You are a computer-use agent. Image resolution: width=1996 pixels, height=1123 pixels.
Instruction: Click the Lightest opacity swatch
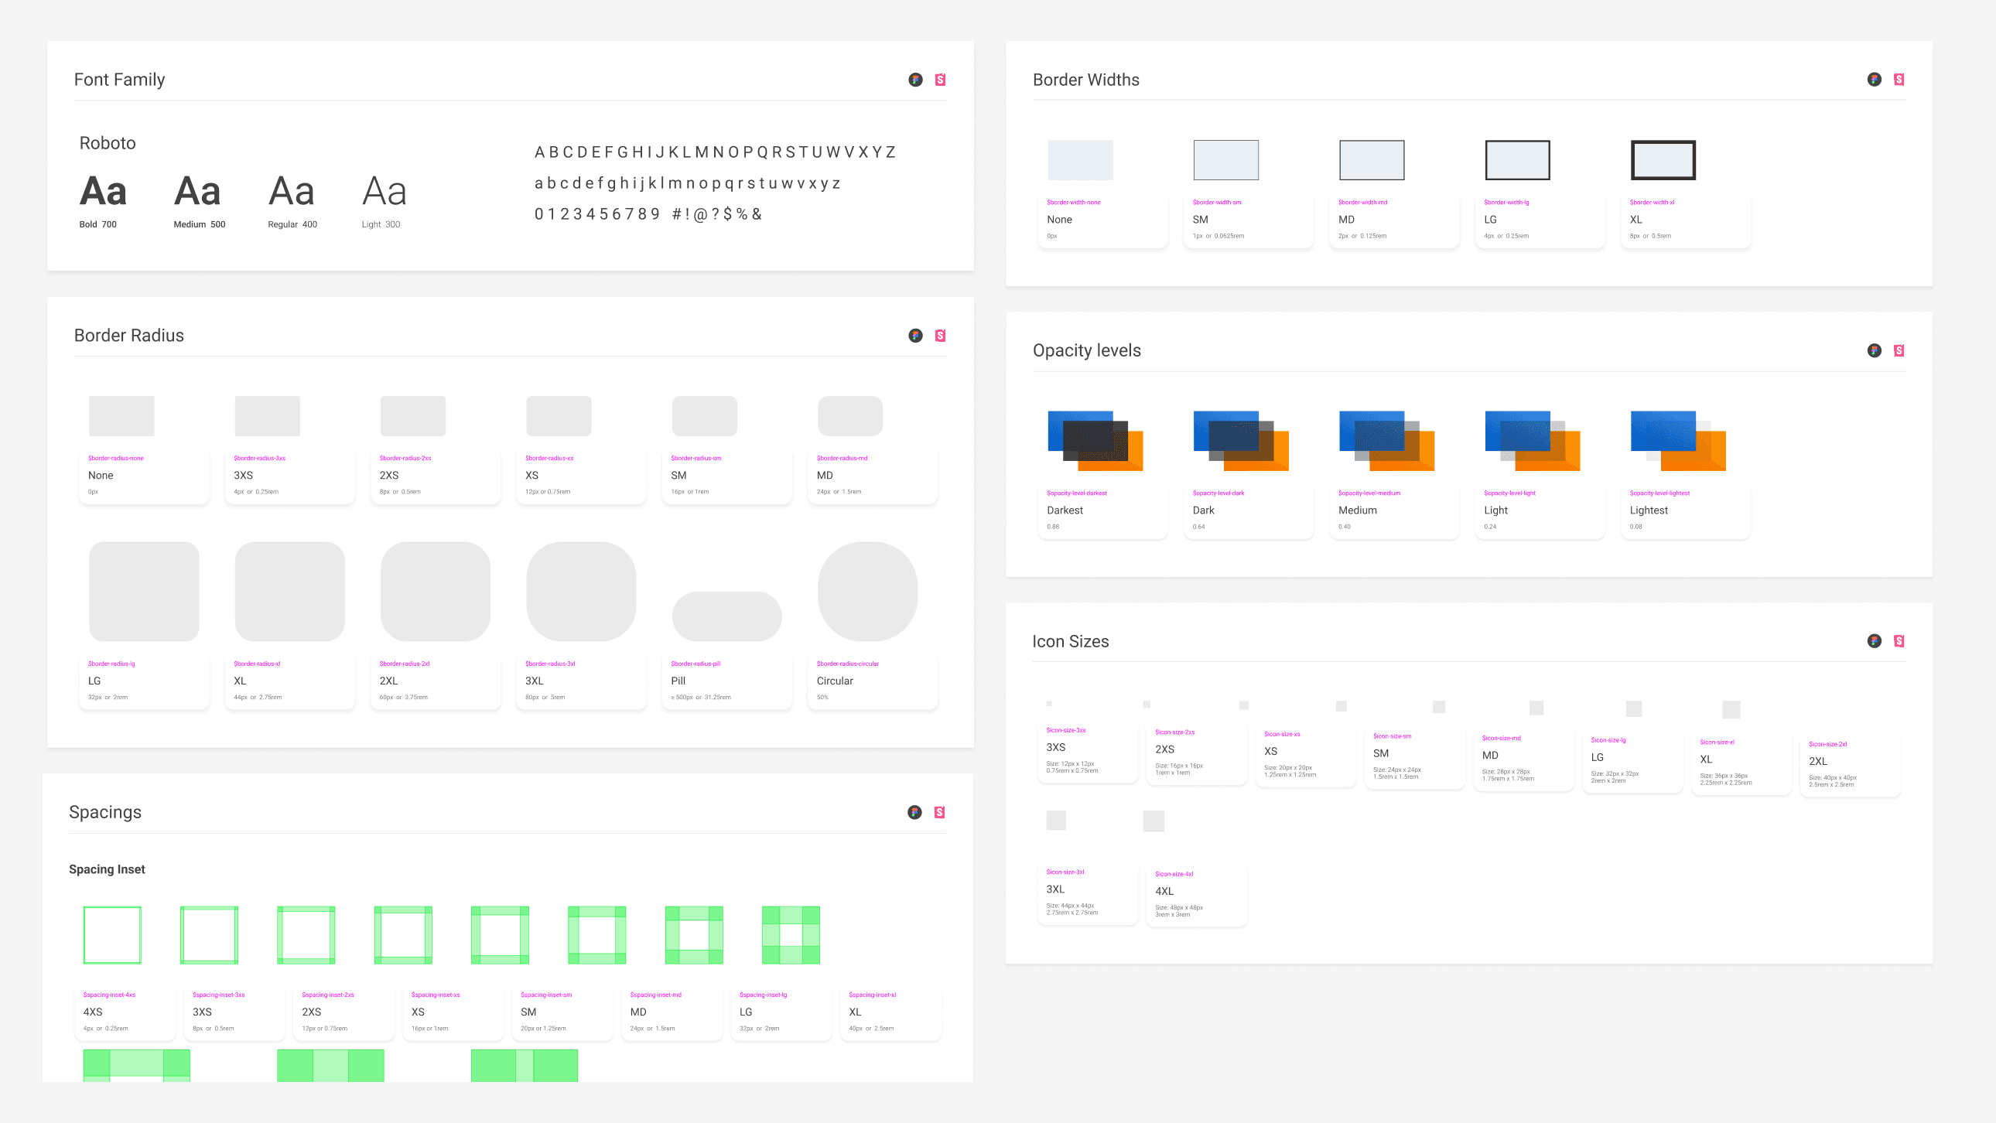[1677, 441]
